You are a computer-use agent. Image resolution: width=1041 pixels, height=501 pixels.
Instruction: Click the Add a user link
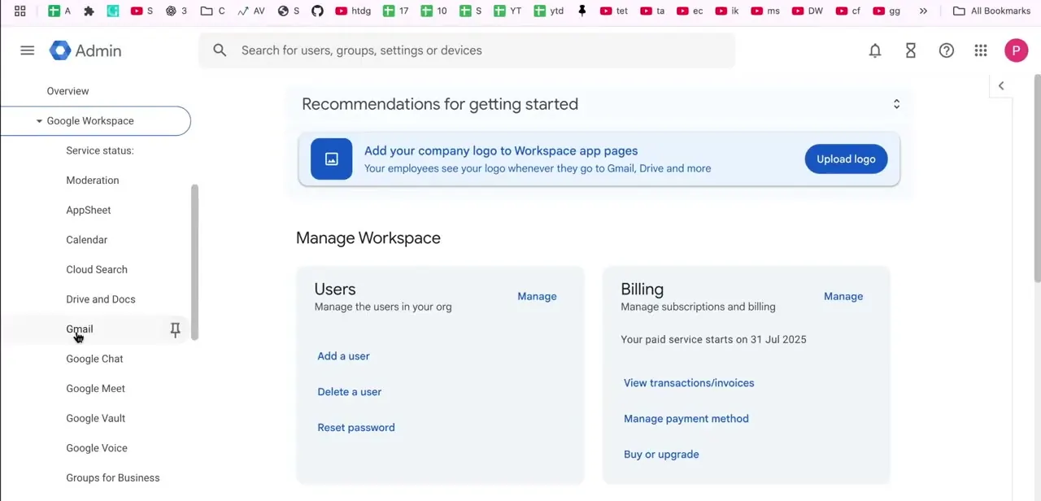[343, 356]
